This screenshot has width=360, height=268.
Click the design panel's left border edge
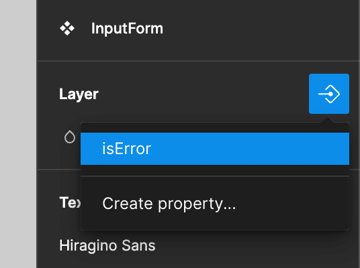pyautogui.click(x=37, y=134)
